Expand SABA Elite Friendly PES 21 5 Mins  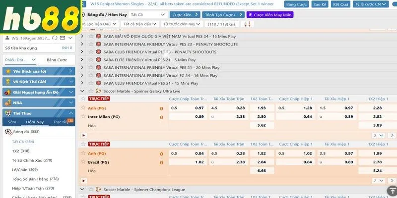(82, 59)
